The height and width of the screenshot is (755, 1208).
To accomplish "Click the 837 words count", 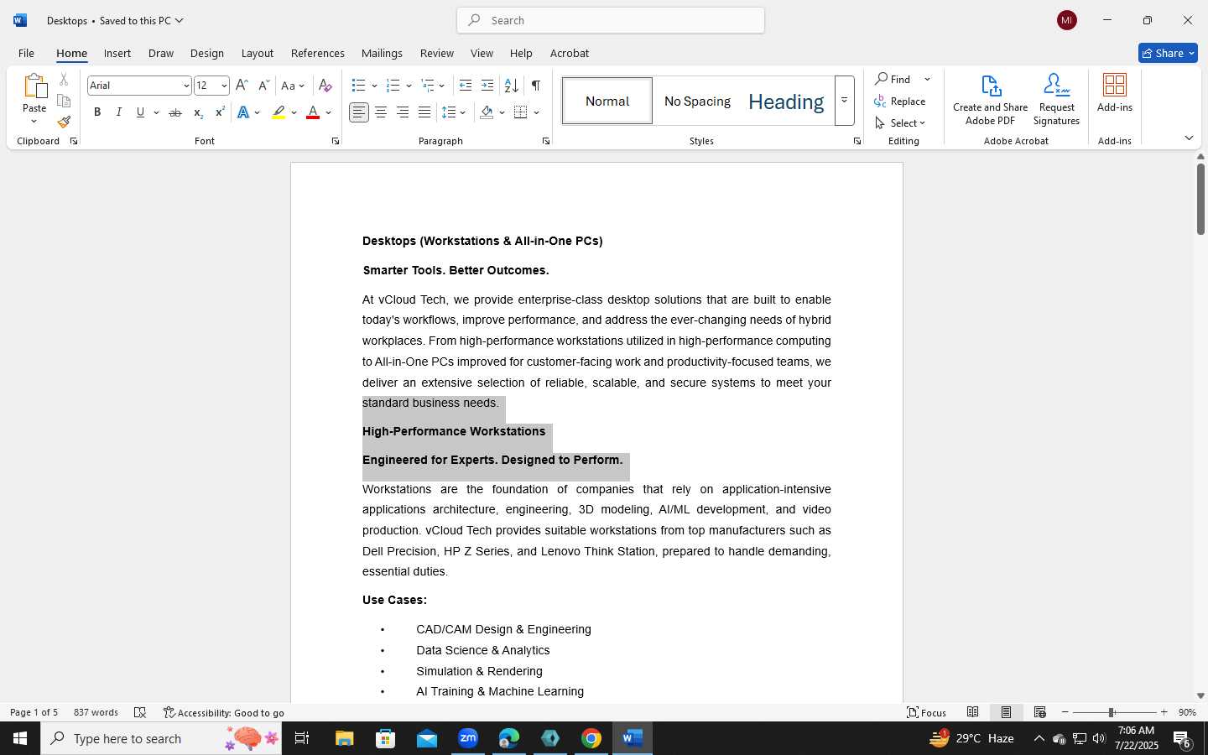I will [x=96, y=712].
